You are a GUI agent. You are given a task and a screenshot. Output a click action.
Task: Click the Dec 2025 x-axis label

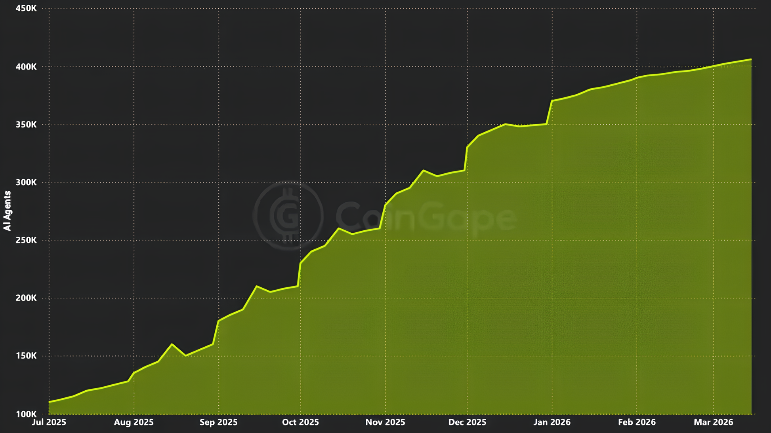467,422
